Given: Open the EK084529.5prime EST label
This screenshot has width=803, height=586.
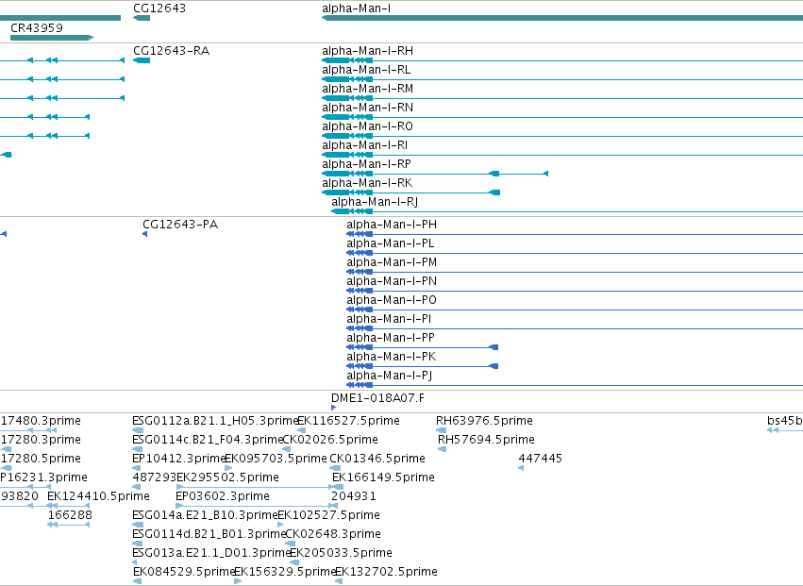Looking at the screenshot, I should pos(184,572).
